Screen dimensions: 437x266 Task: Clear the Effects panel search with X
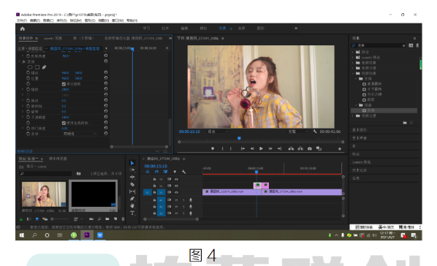tap(403, 45)
